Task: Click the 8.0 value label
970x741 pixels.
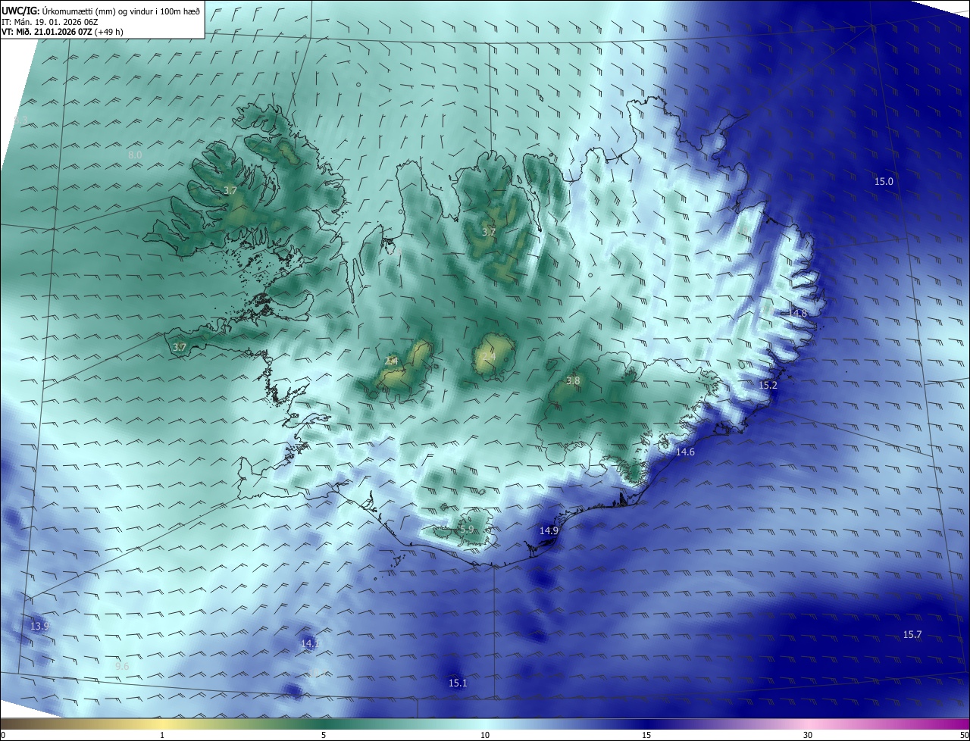Action: coord(135,155)
